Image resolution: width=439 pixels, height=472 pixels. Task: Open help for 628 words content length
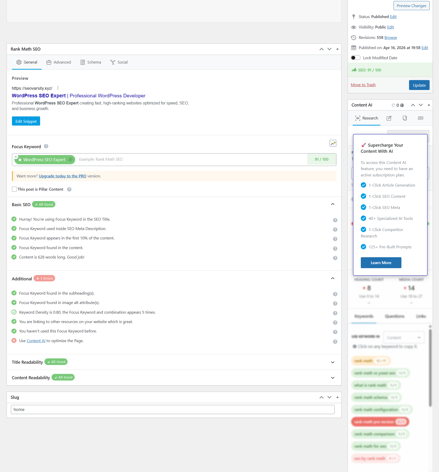coord(335,258)
